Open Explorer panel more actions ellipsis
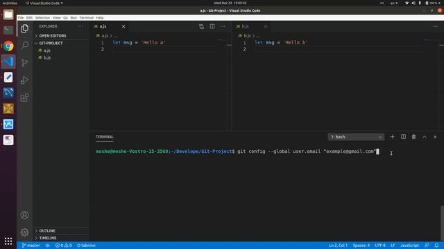Image resolution: width=444 pixels, height=249 pixels. pos(80,26)
